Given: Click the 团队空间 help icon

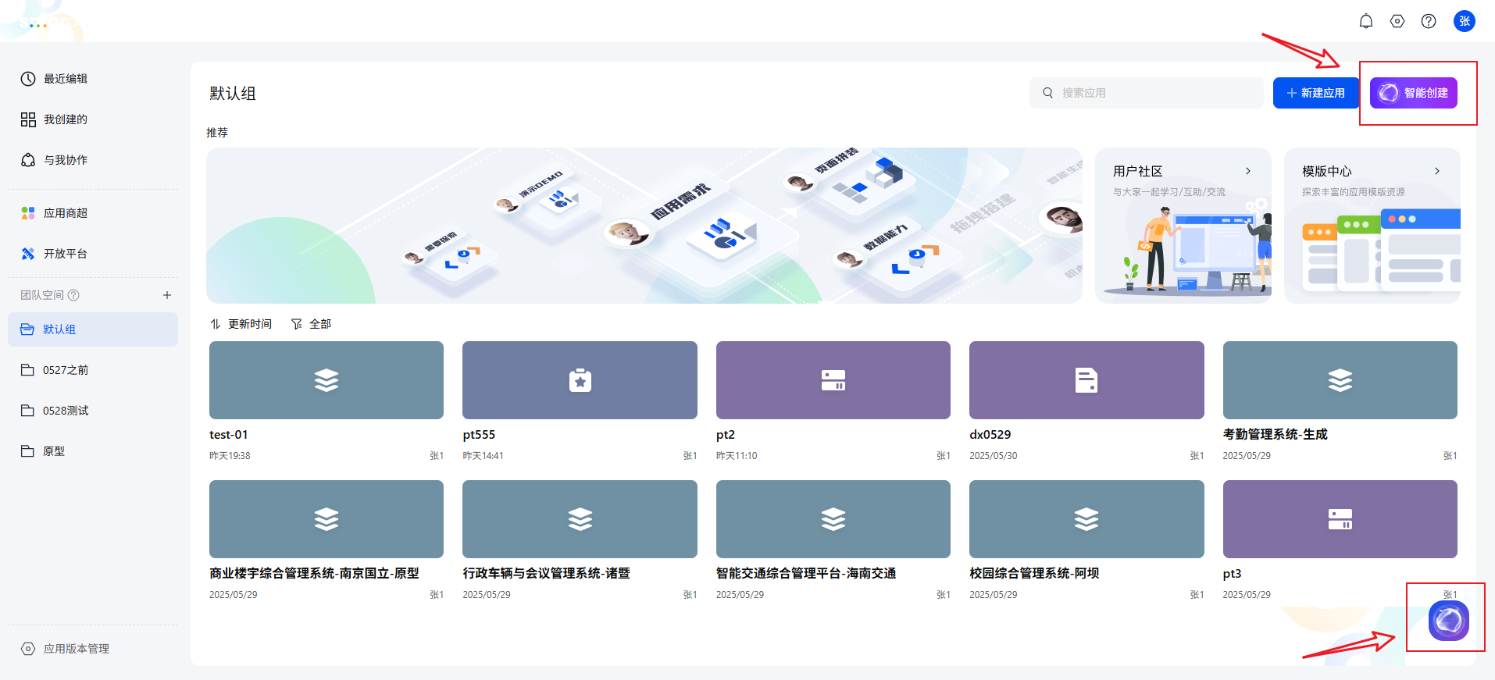Looking at the screenshot, I should (x=74, y=295).
